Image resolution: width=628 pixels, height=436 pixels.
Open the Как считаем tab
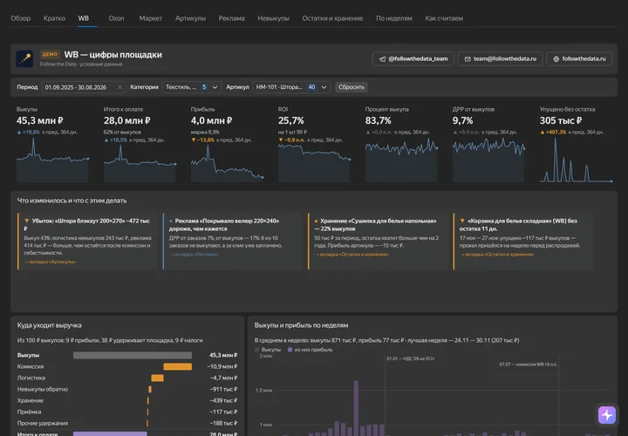pos(444,18)
